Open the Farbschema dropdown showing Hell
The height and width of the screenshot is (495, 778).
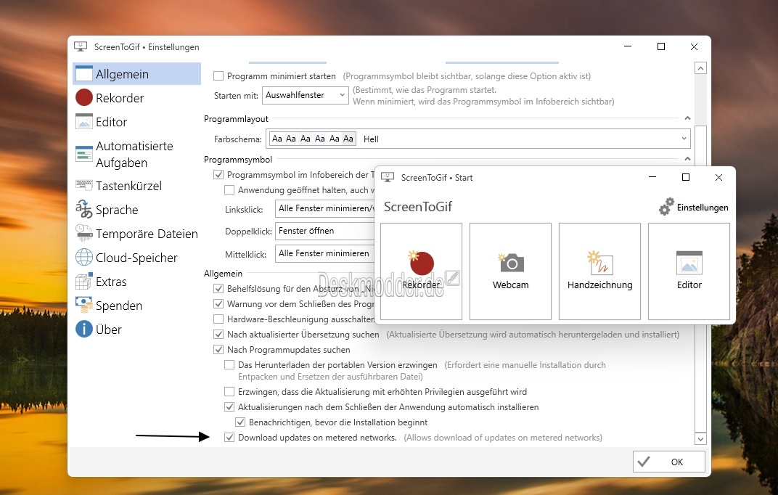[478, 139]
